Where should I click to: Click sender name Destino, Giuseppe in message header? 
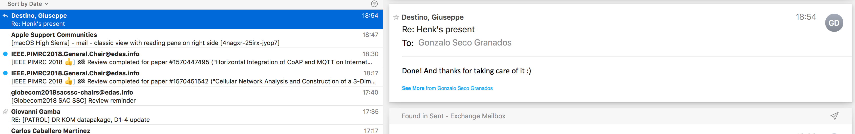(433, 17)
